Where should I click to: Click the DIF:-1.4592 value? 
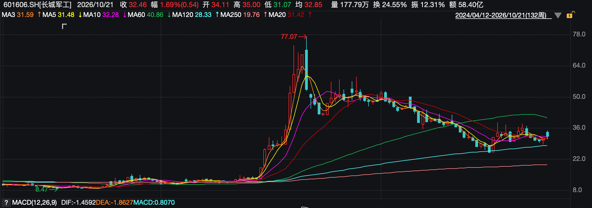[x=79, y=203]
